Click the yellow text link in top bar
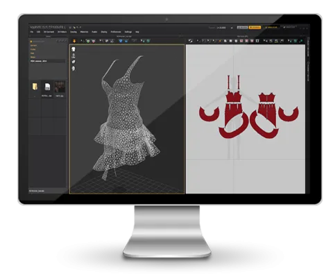 pyautogui.click(x=272, y=27)
